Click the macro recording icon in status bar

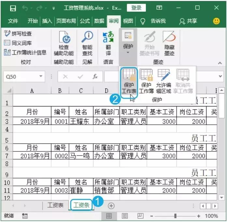25,216
